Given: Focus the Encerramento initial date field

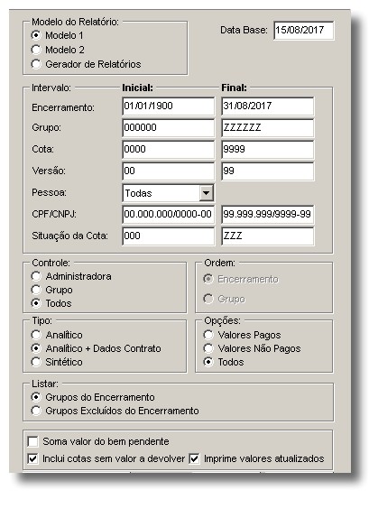Looking at the screenshot, I should pyautogui.click(x=168, y=106).
